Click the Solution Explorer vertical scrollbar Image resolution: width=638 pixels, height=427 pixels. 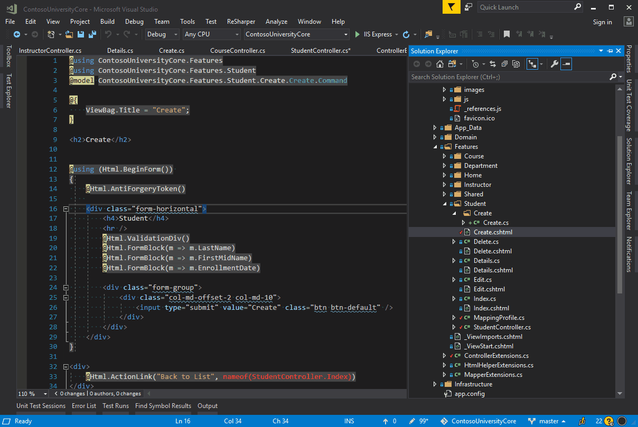click(x=620, y=214)
